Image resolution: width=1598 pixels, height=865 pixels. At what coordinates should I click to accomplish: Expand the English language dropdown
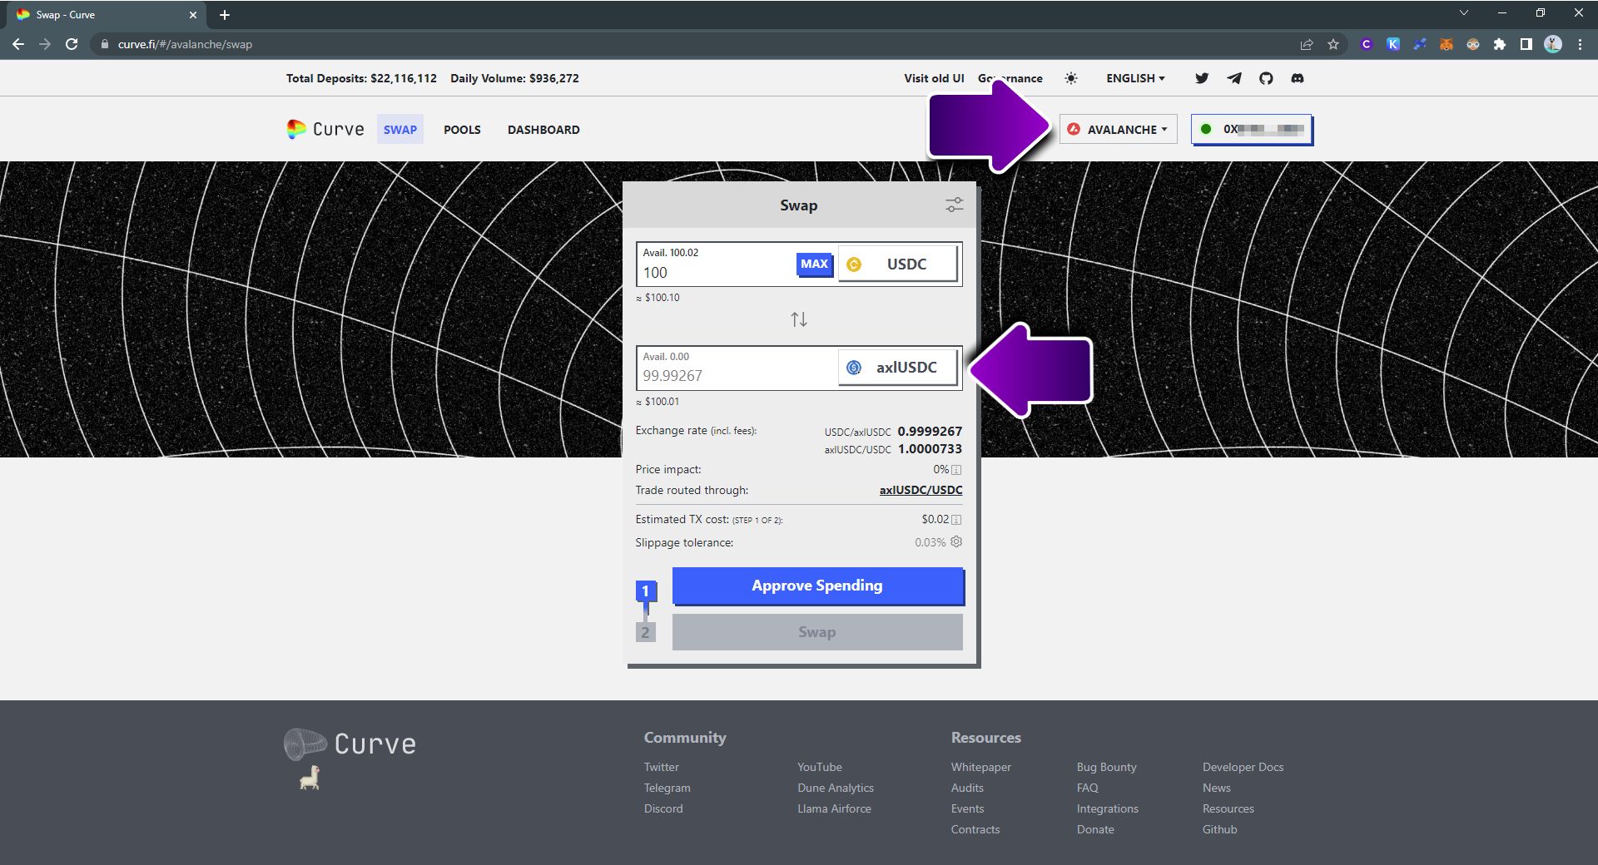click(x=1135, y=78)
